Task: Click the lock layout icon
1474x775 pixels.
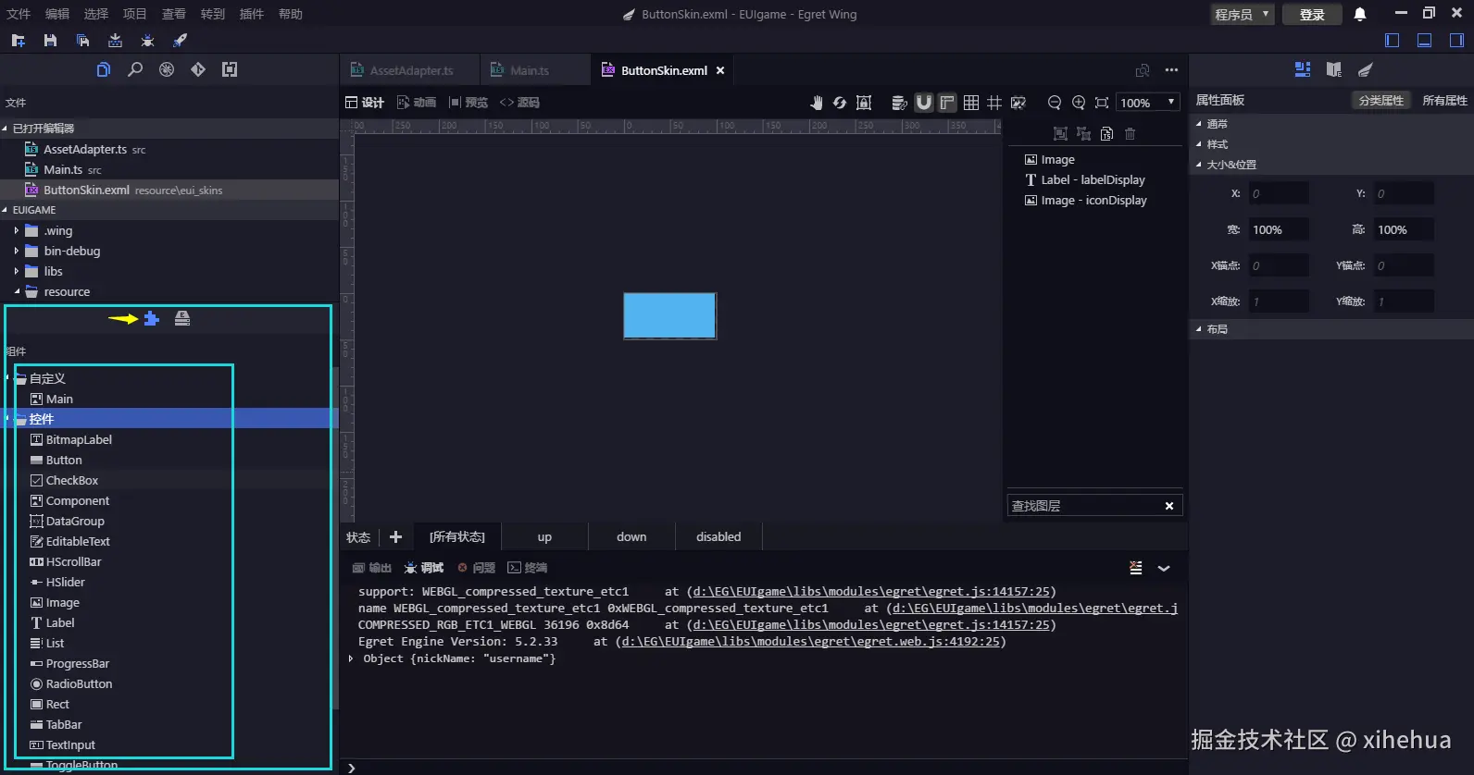Action: click(864, 103)
